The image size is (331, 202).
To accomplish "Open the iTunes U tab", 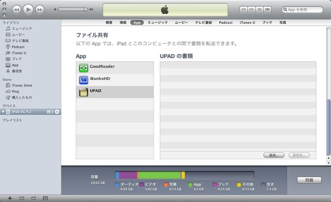I will [247, 23].
